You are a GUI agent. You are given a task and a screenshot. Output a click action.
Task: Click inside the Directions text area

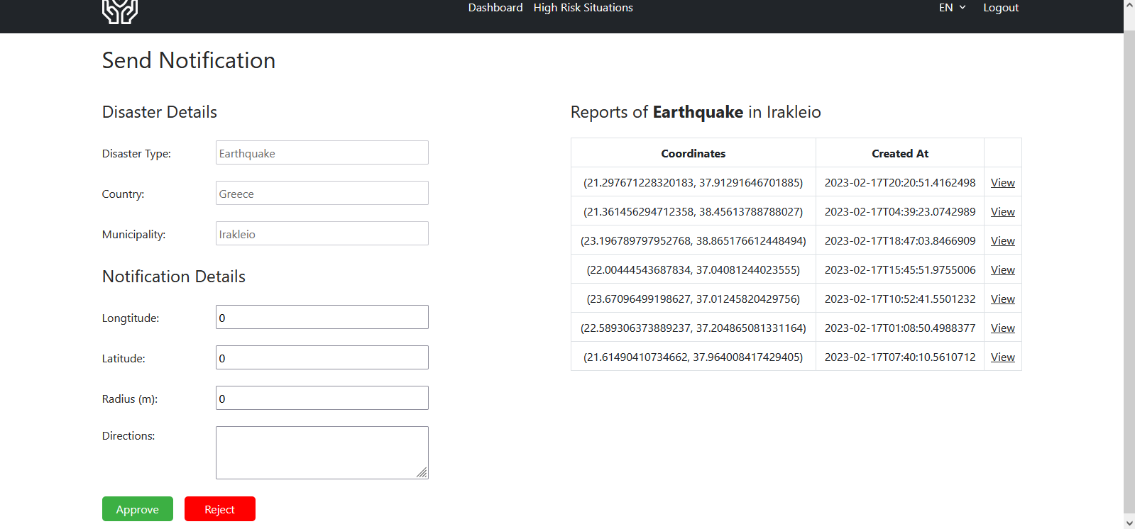(322, 452)
